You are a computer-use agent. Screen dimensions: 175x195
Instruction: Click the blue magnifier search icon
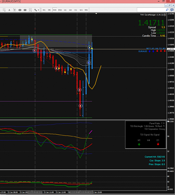pyautogui.click(x=167, y=10)
